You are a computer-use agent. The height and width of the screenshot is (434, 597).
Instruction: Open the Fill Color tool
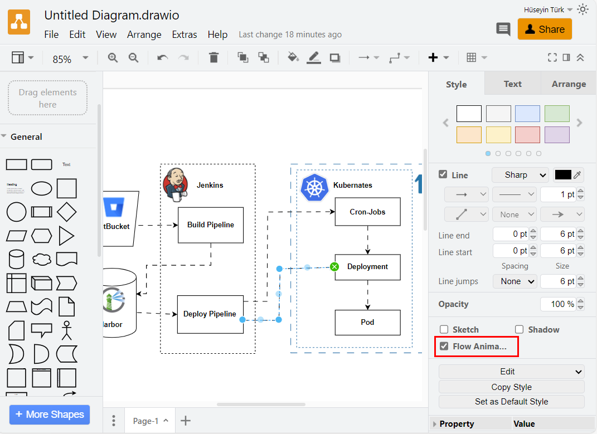tap(293, 57)
